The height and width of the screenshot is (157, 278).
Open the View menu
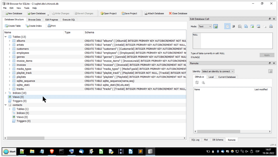19,8
